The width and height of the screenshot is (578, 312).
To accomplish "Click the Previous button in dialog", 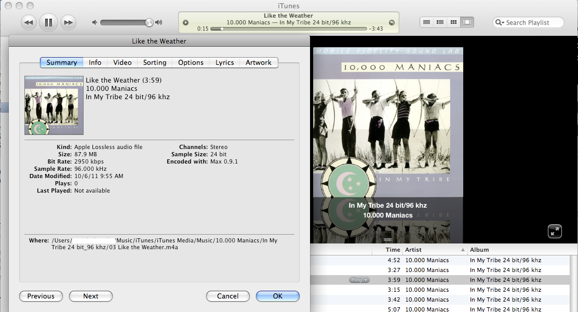I will [41, 296].
